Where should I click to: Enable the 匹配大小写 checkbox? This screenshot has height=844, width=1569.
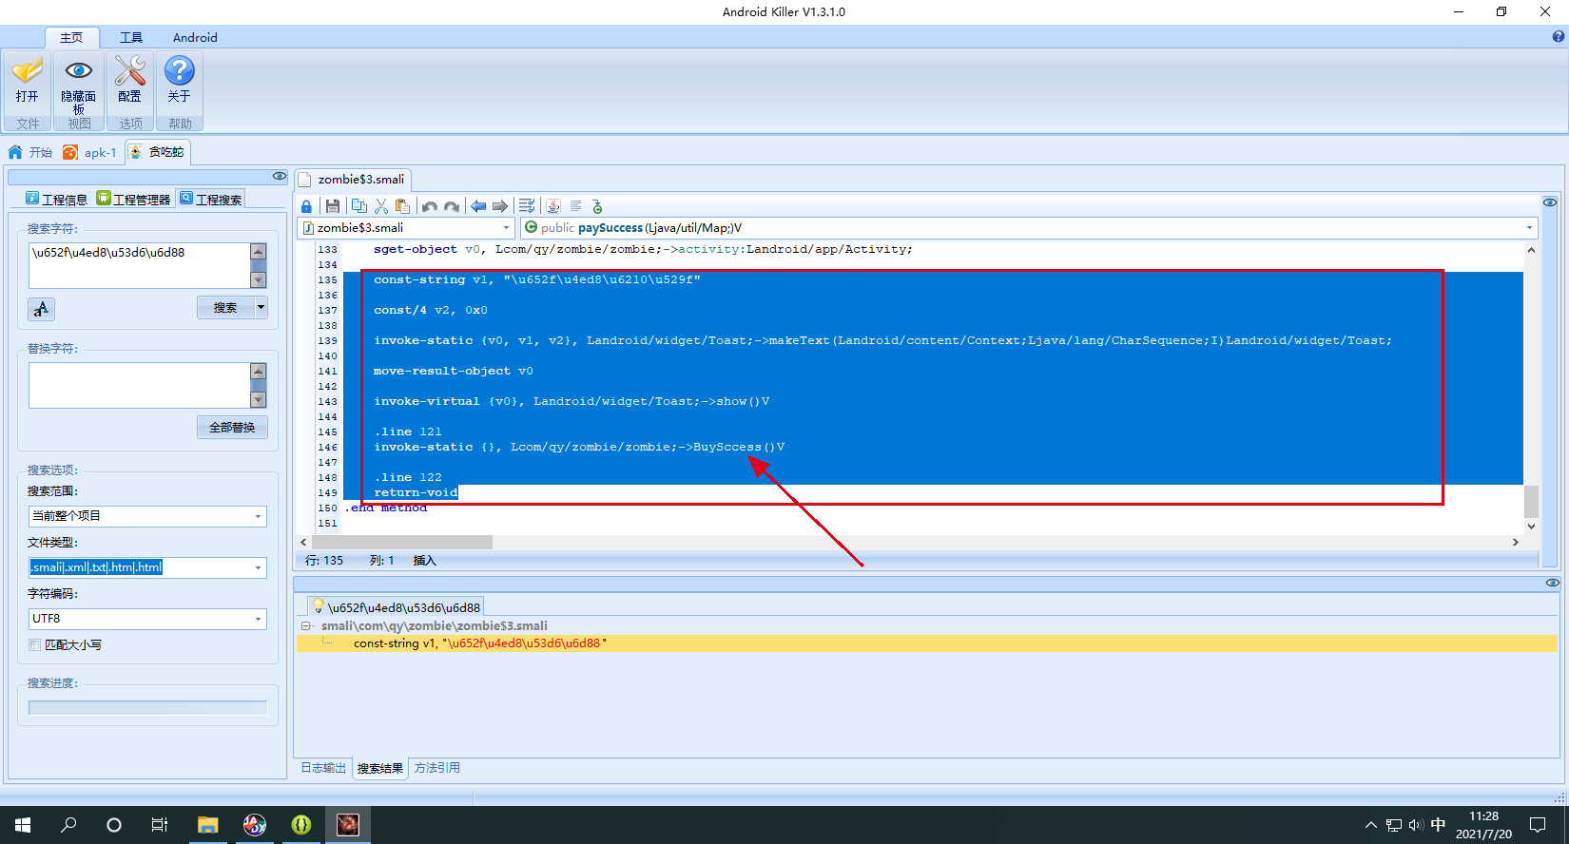point(35,644)
